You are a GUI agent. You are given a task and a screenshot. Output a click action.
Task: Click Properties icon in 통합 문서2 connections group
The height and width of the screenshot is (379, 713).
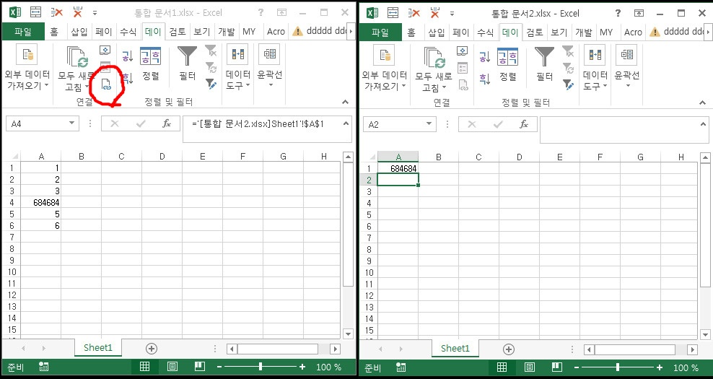pyautogui.click(x=463, y=68)
